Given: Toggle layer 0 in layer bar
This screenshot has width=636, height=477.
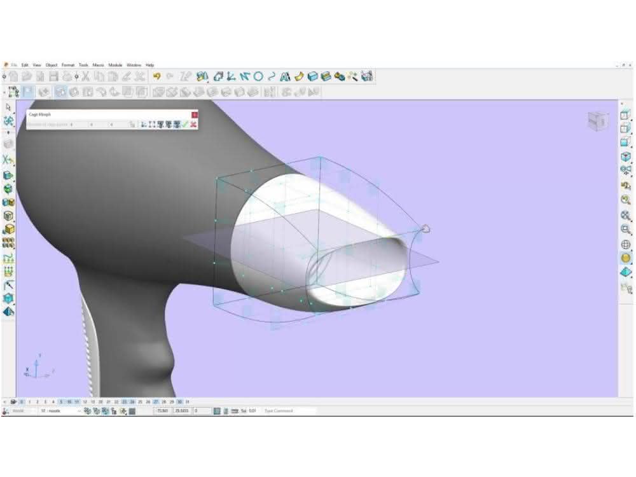Looking at the screenshot, I should 22,402.
